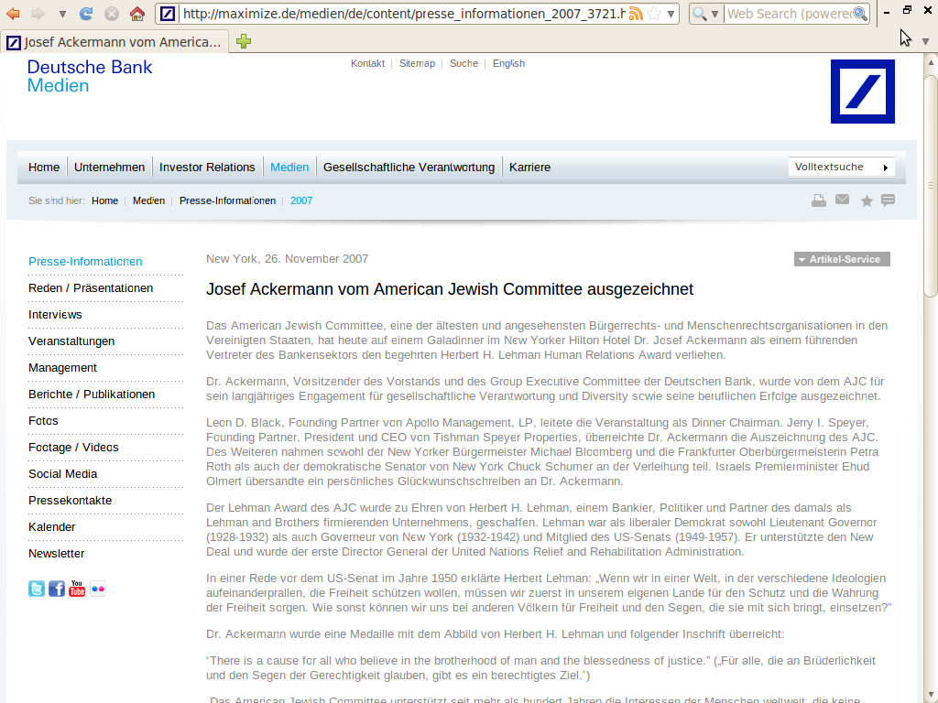
Task: Open the address bar history dropdown
Action: 671,14
